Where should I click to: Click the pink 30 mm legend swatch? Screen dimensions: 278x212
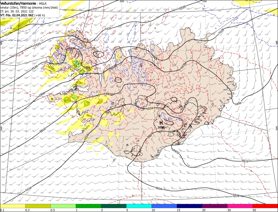(240, 206)
